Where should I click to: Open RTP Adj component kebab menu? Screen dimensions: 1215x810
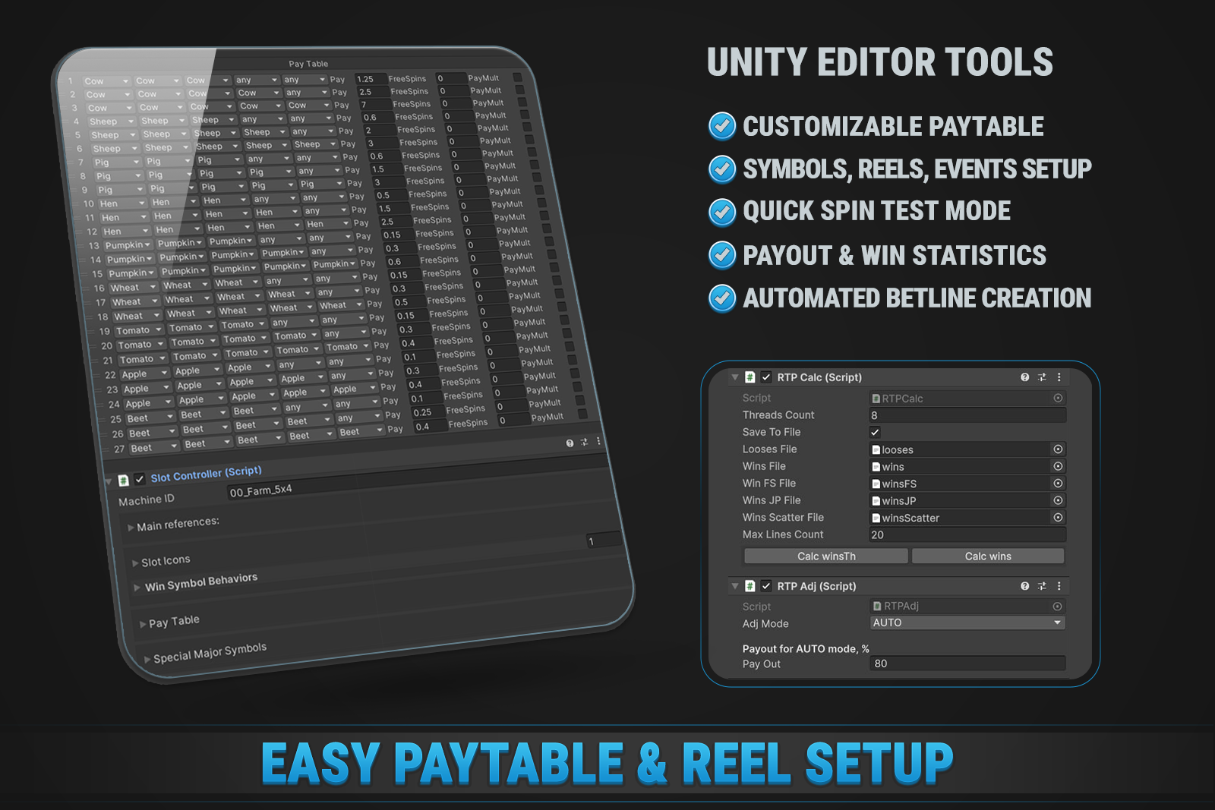pyautogui.click(x=1059, y=586)
